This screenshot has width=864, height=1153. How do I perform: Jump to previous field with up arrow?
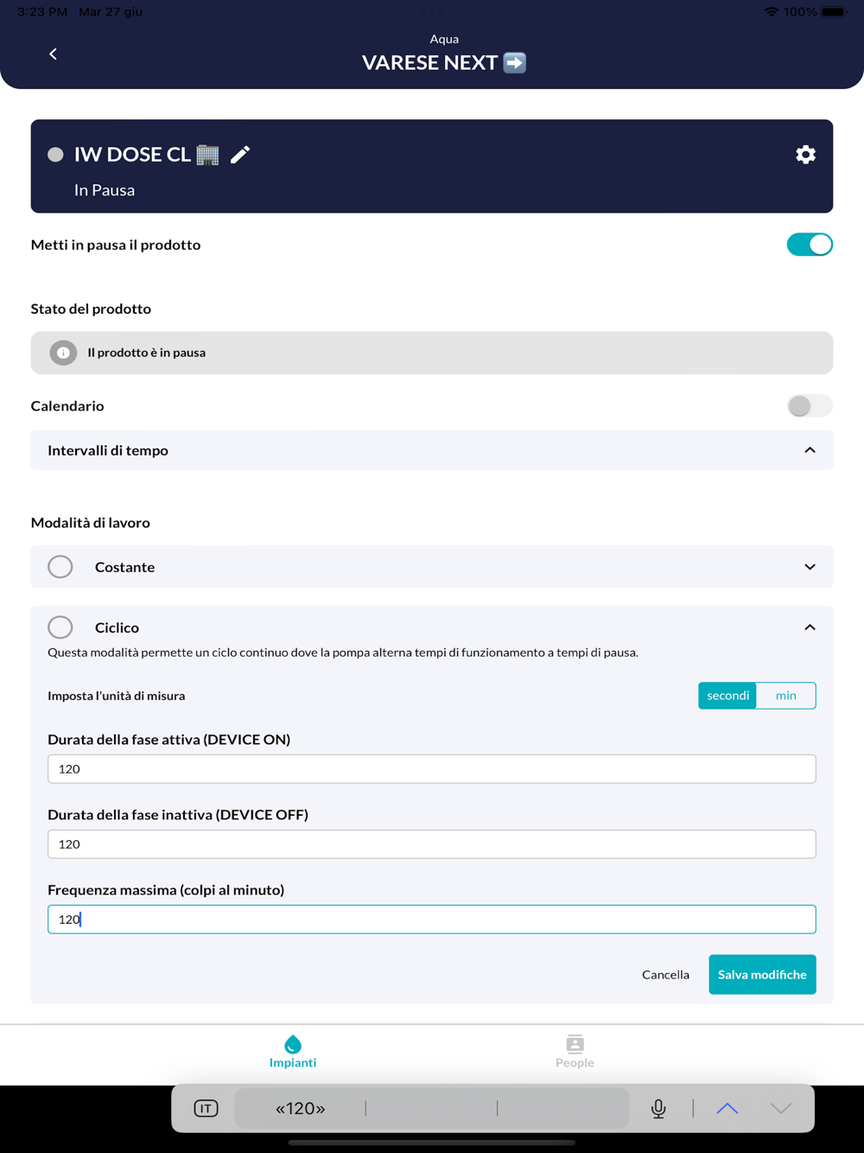[x=727, y=1108]
